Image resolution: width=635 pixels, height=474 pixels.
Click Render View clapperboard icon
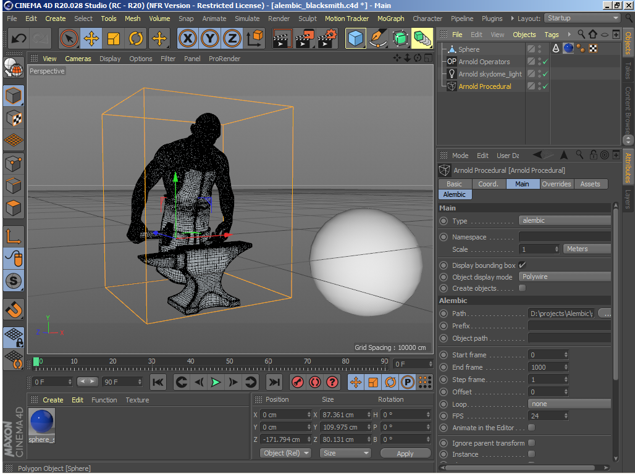[x=282, y=39]
